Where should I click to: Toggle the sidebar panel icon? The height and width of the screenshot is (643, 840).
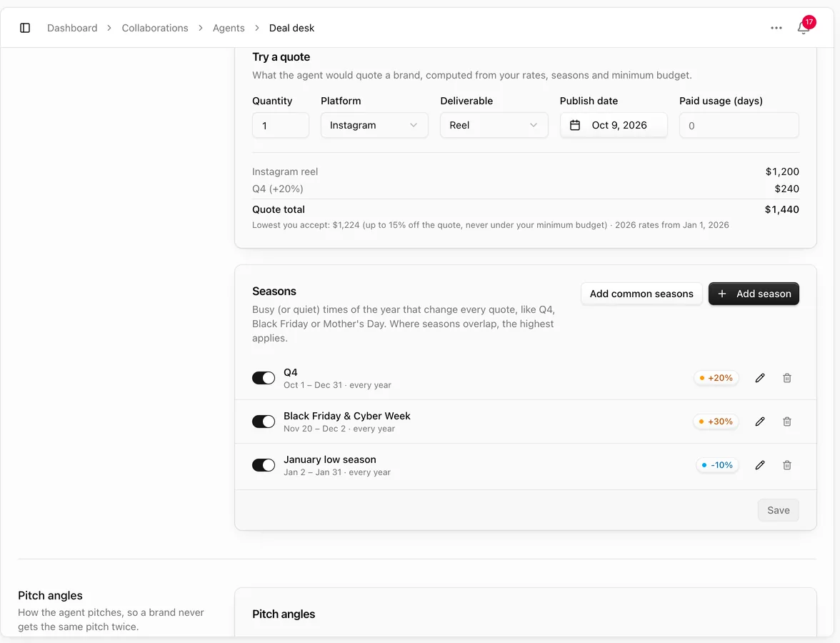(x=24, y=28)
